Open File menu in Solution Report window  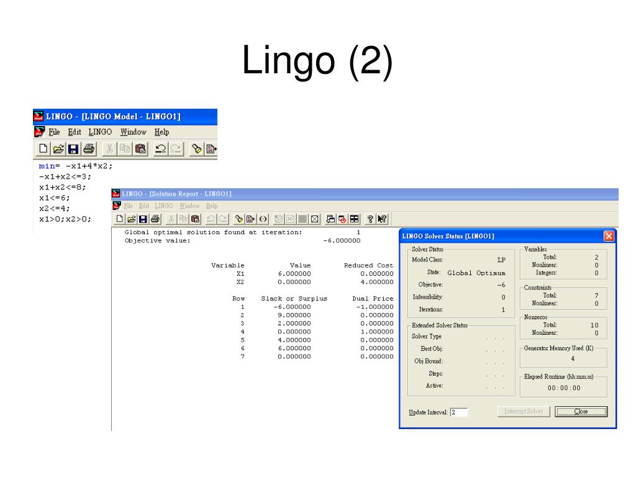(128, 206)
